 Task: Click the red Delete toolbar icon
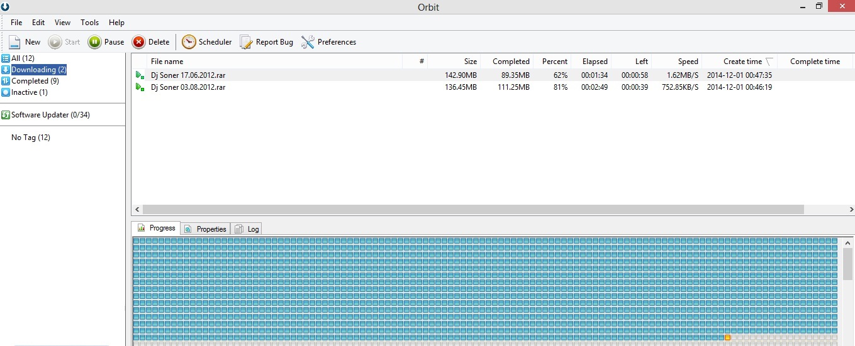(x=138, y=42)
